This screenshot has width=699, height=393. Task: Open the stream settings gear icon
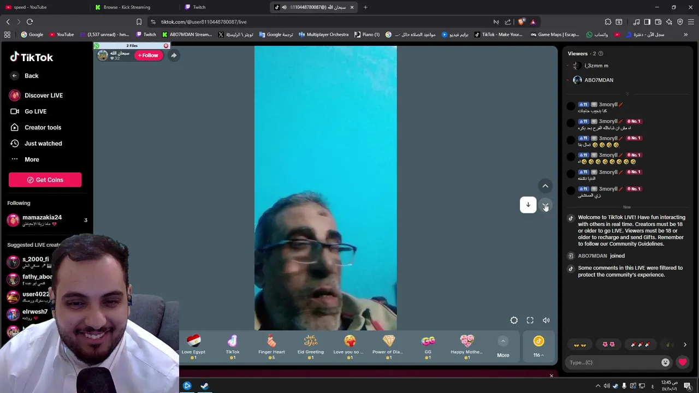pos(514,320)
